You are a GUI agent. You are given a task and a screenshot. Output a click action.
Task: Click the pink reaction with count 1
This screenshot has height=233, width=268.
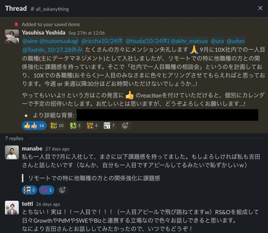tap(46, 190)
